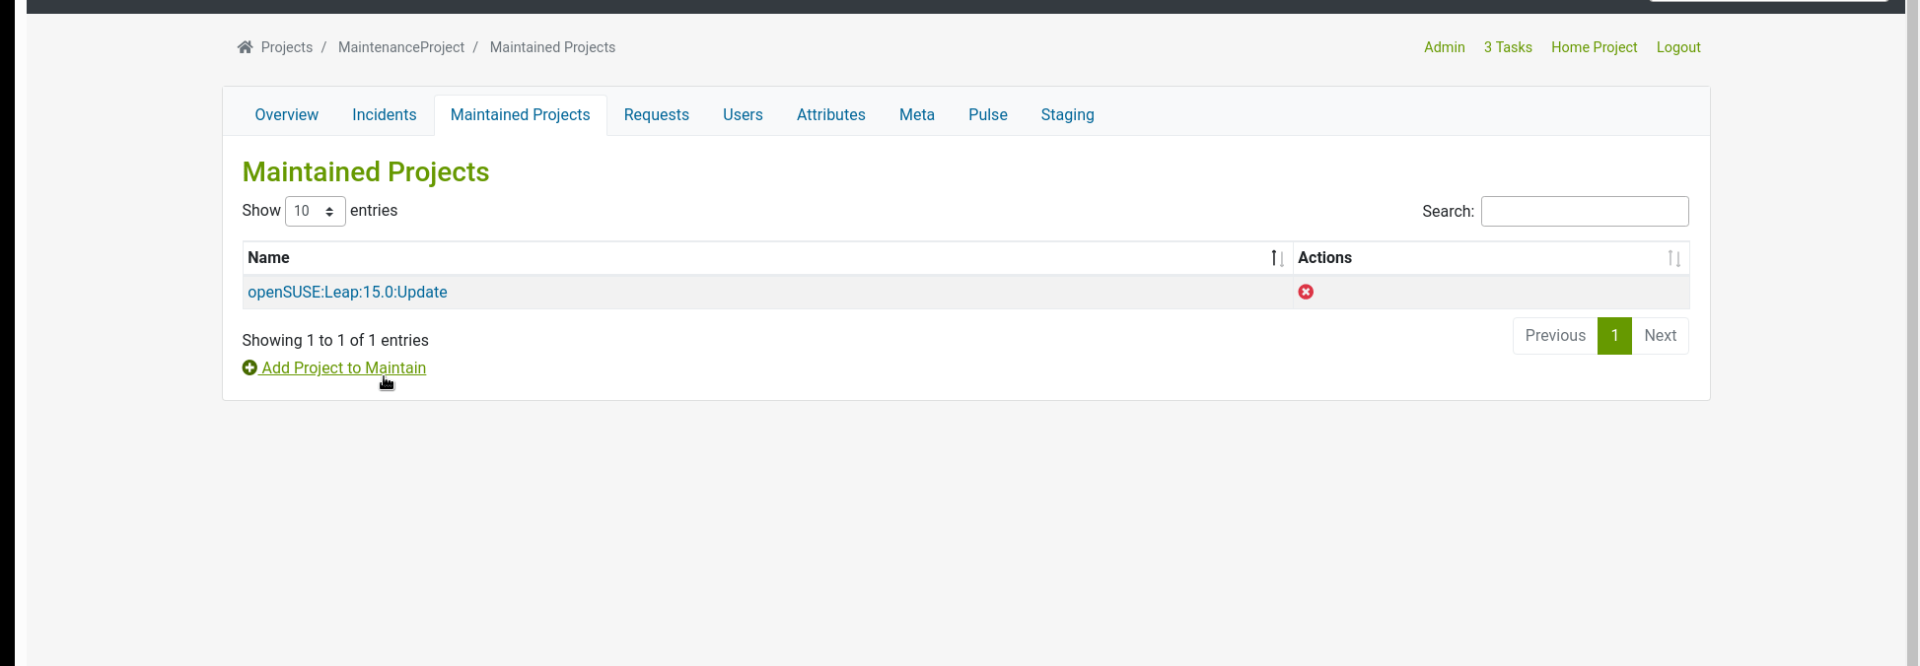This screenshot has height=666, width=1920.
Task: Open the Requests tab
Action: point(656,115)
